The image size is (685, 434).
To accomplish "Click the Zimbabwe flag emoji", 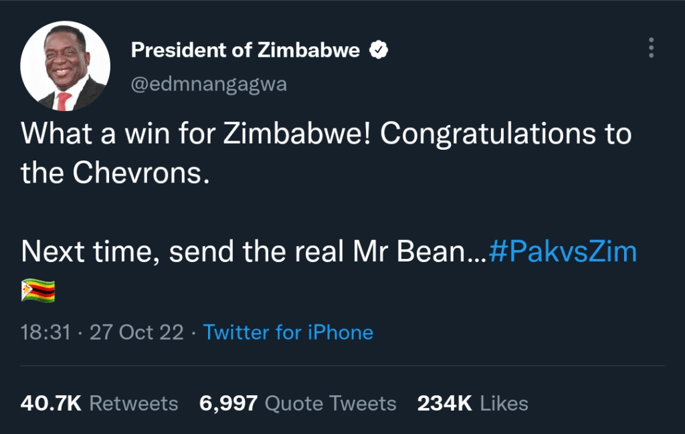I will pyautogui.click(x=37, y=290).
